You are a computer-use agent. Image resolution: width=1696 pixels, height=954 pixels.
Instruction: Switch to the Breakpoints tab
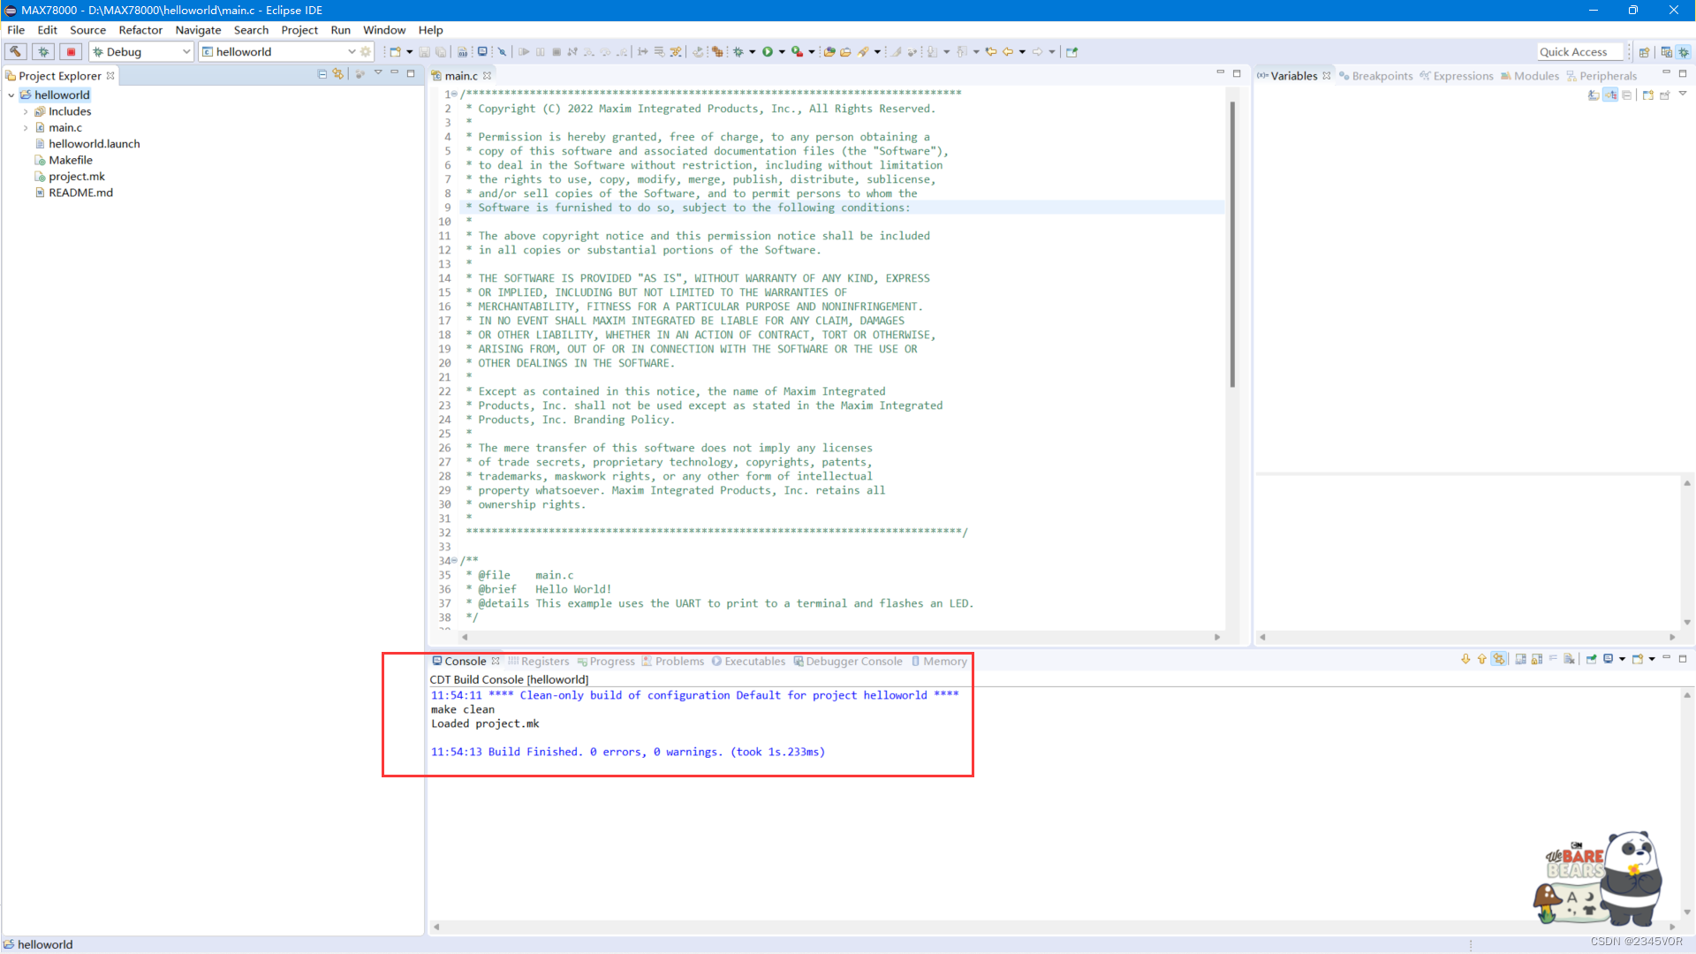(x=1375, y=76)
